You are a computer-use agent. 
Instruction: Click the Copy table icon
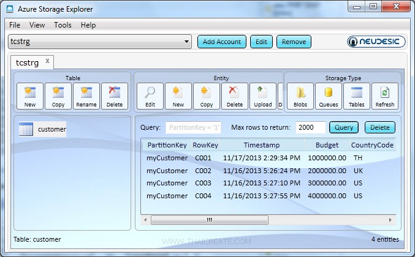pyautogui.click(x=58, y=96)
